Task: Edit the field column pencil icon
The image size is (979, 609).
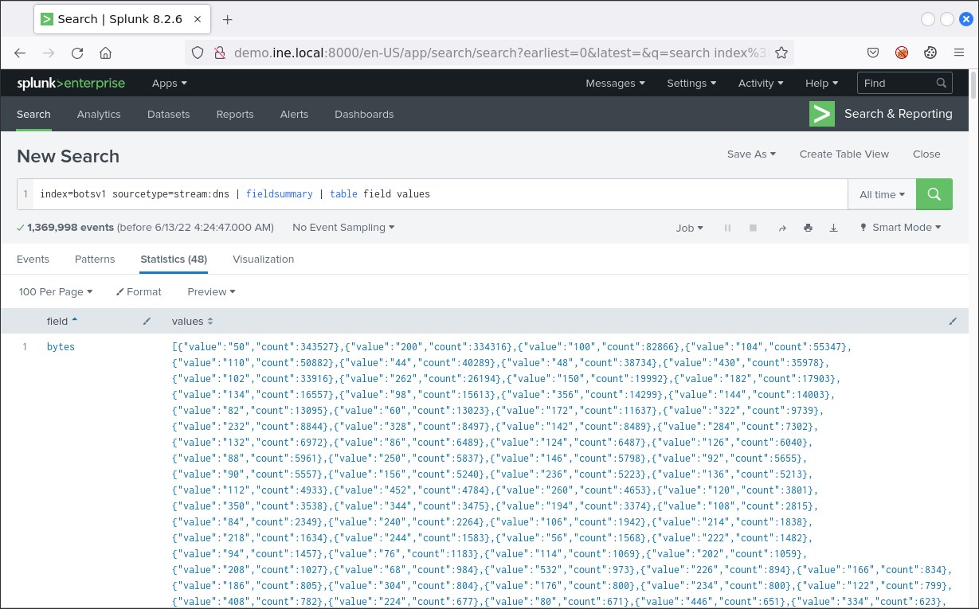Action: pyautogui.click(x=146, y=321)
